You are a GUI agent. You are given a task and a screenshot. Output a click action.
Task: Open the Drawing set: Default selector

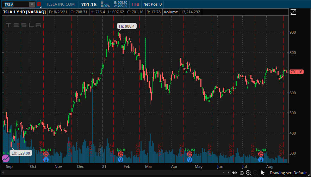pos(288,173)
